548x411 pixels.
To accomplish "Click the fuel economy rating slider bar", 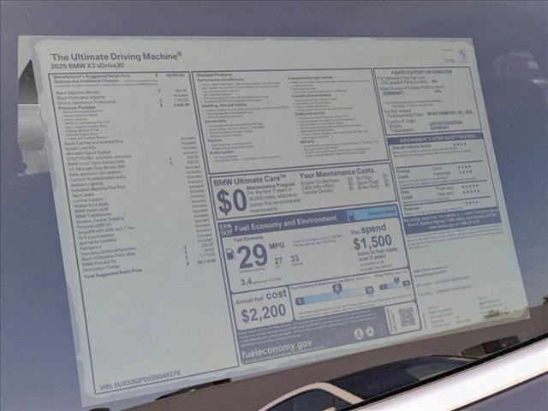I will (335, 295).
